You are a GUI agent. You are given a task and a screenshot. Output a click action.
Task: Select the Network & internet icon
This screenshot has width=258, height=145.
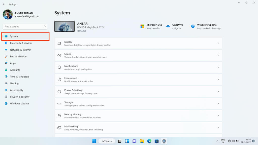click(x=6, y=50)
